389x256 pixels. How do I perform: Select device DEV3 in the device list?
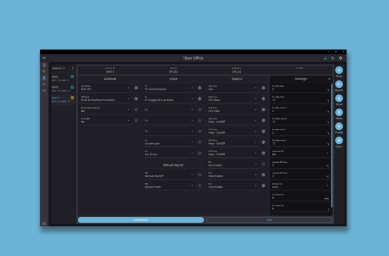(x=63, y=89)
